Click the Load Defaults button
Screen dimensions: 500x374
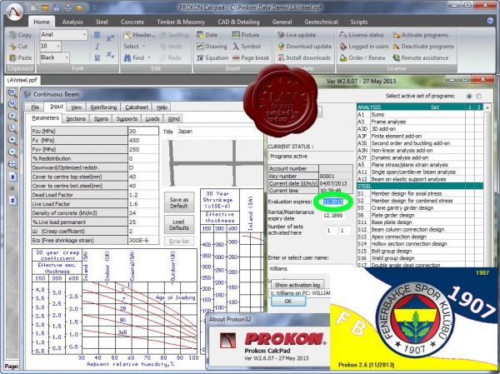pyautogui.click(x=179, y=224)
